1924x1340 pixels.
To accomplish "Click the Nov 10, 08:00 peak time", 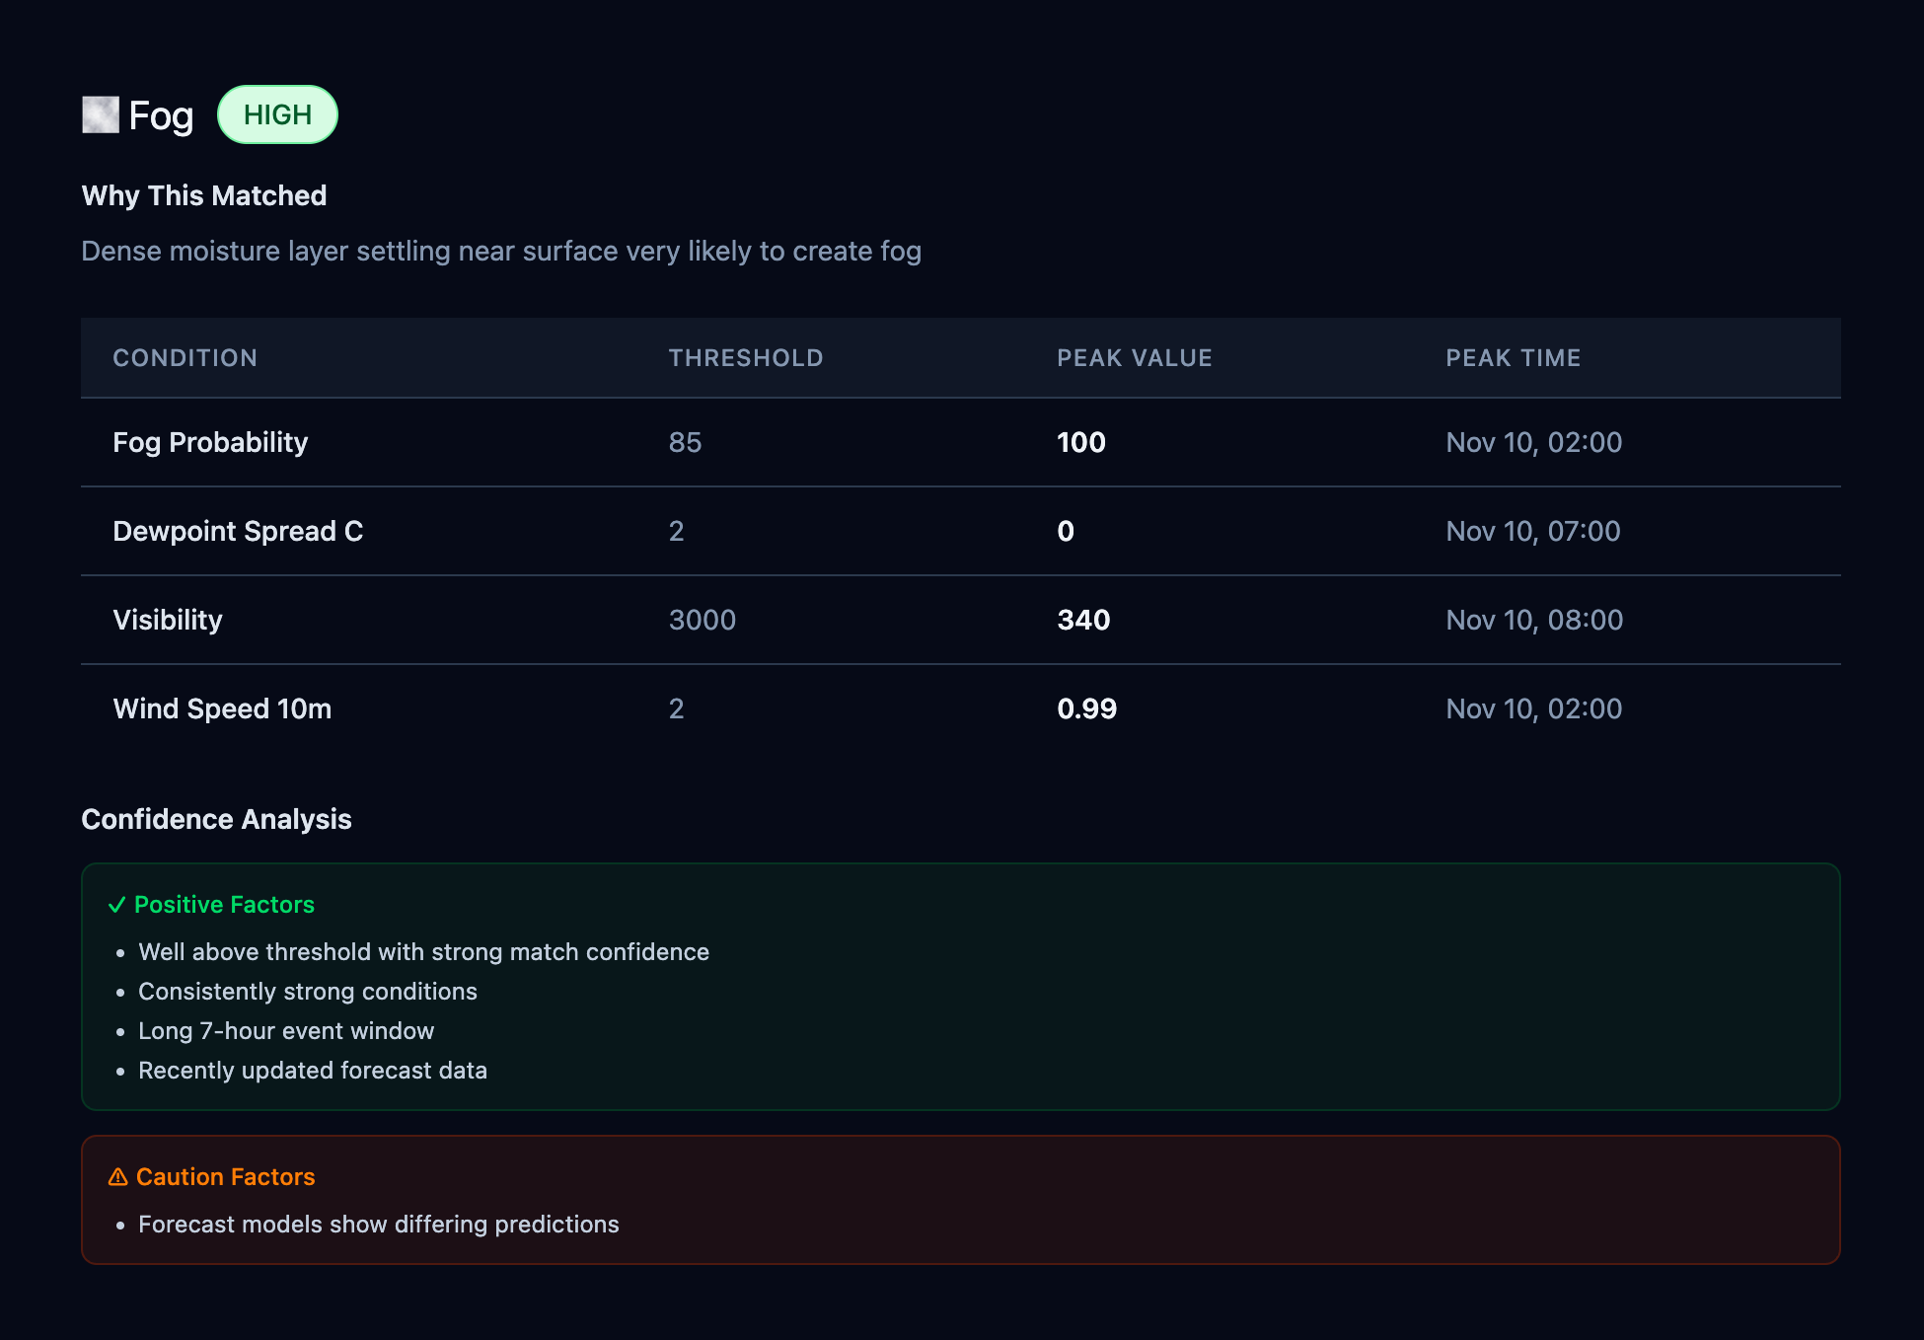I will click(x=1533, y=620).
